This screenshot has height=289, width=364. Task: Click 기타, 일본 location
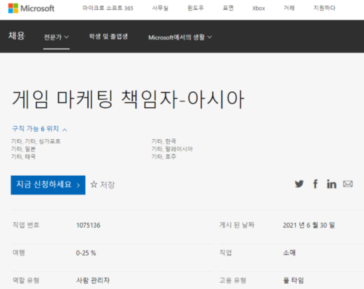(x=23, y=149)
